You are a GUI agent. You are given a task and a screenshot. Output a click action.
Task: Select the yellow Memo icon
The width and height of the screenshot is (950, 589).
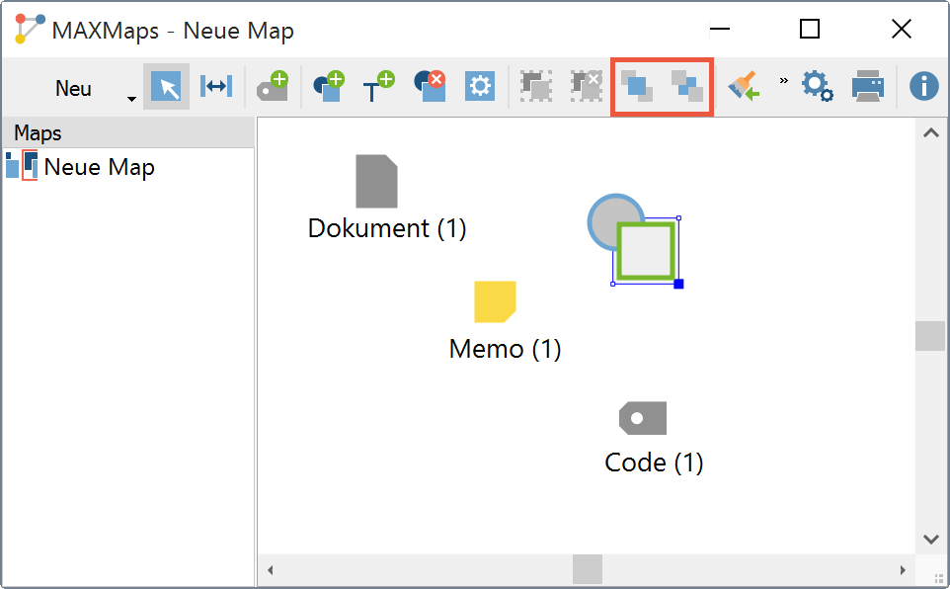pos(495,301)
